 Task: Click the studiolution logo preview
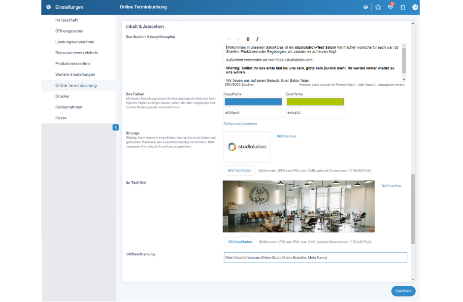(247, 147)
